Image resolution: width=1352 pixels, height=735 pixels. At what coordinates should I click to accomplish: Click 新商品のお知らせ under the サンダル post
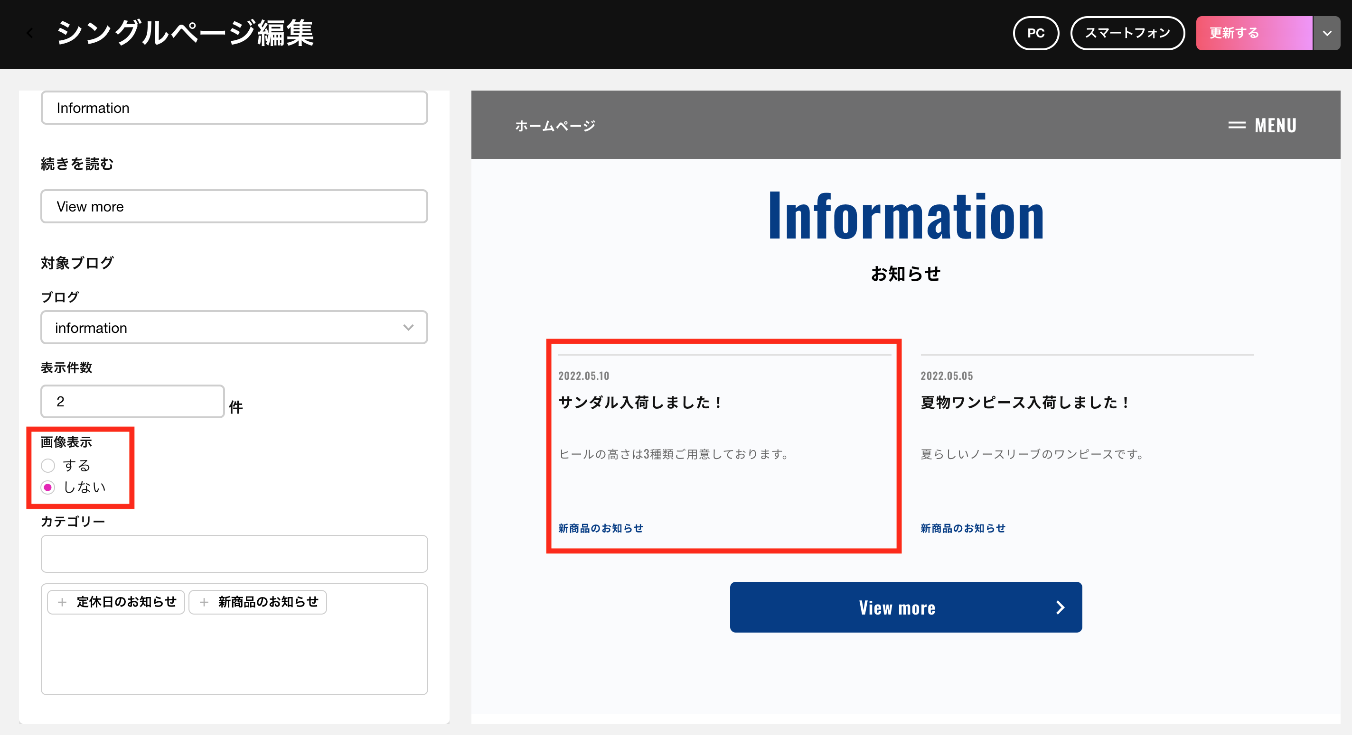[x=601, y=528]
